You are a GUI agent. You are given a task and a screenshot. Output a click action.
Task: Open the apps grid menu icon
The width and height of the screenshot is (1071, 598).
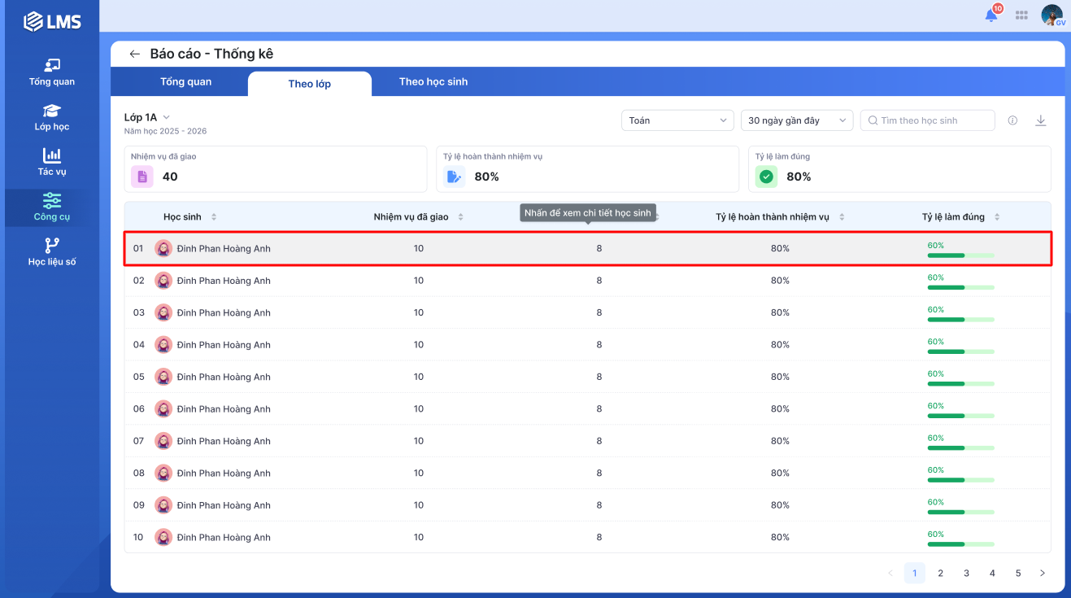[1021, 15]
